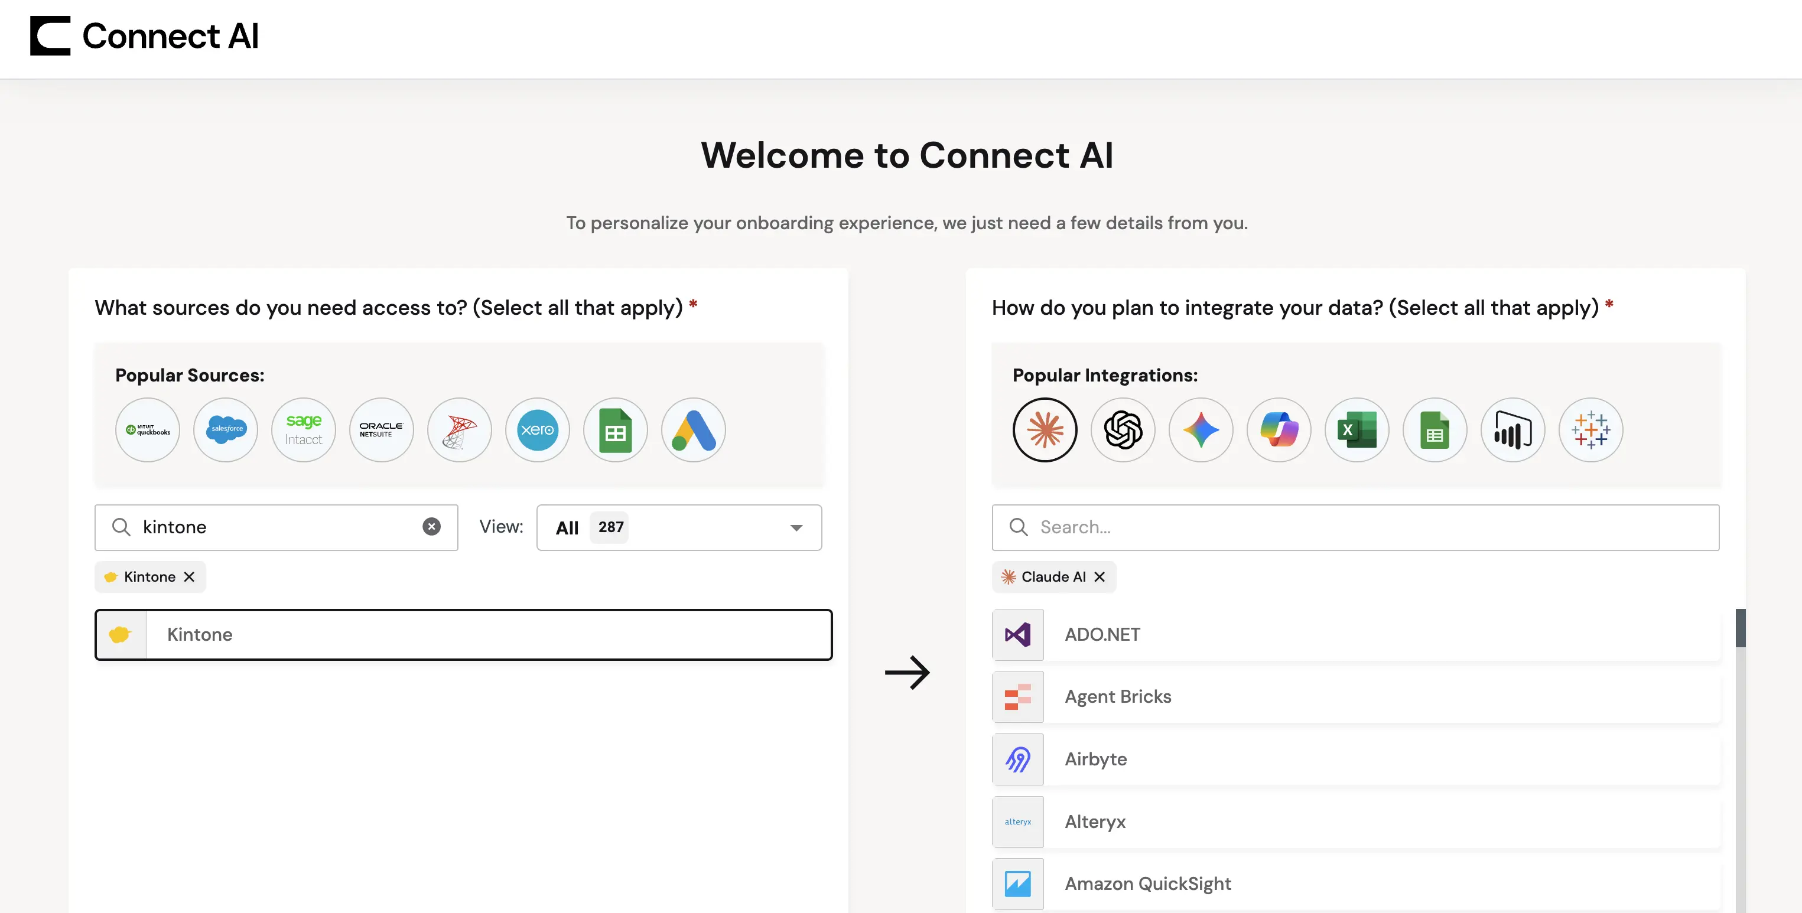Select ChatGPT popular integration icon
The image size is (1802, 913).
pyautogui.click(x=1123, y=430)
